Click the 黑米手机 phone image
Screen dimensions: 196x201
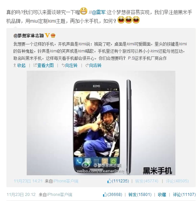pyautogui.click(x=101, y=123)
